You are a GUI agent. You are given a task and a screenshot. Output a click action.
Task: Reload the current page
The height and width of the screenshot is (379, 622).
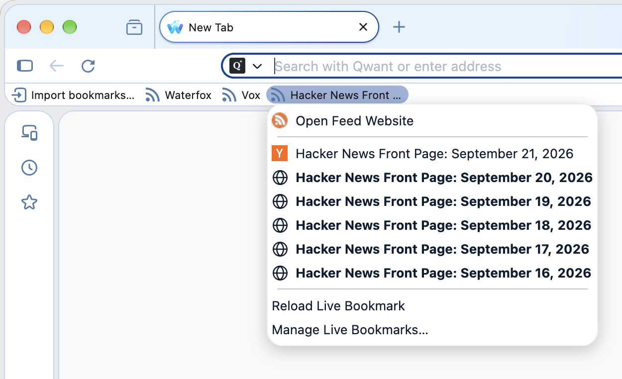[88, 66]
